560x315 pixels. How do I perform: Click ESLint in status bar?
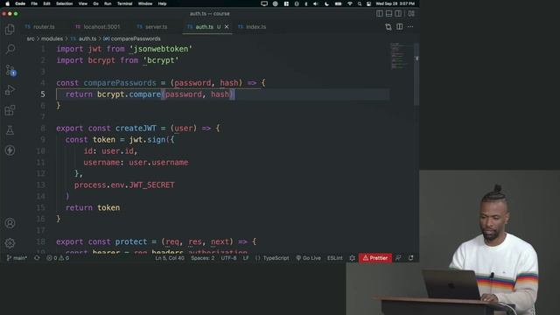tap(334, 258)
